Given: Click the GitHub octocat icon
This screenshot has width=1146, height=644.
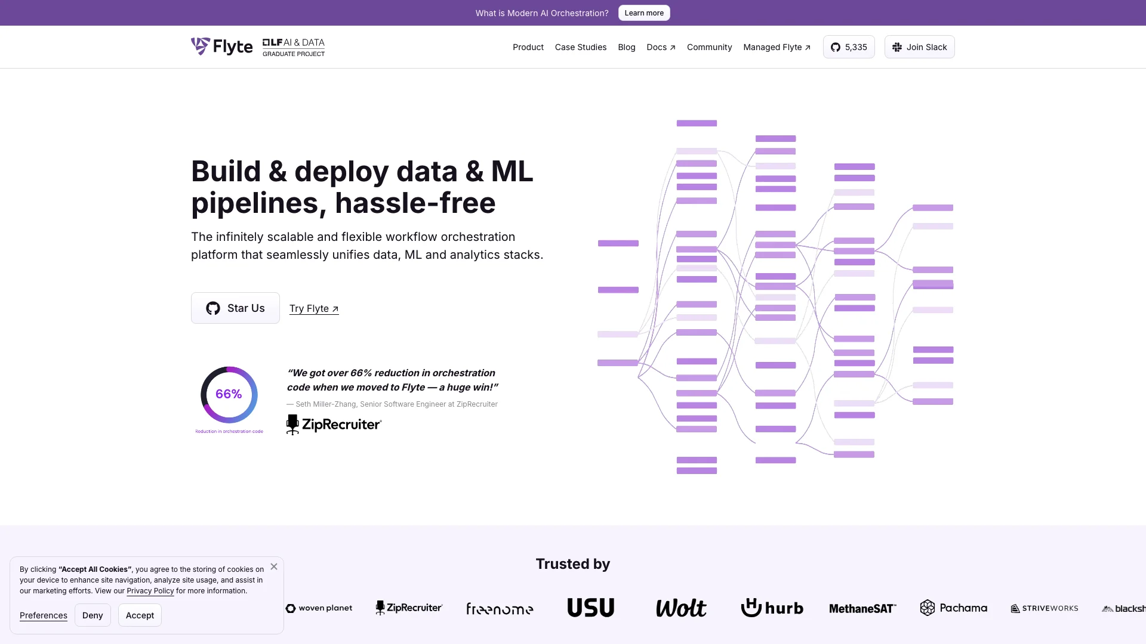Looking at the screenshot, I should [x=836, y=47].
